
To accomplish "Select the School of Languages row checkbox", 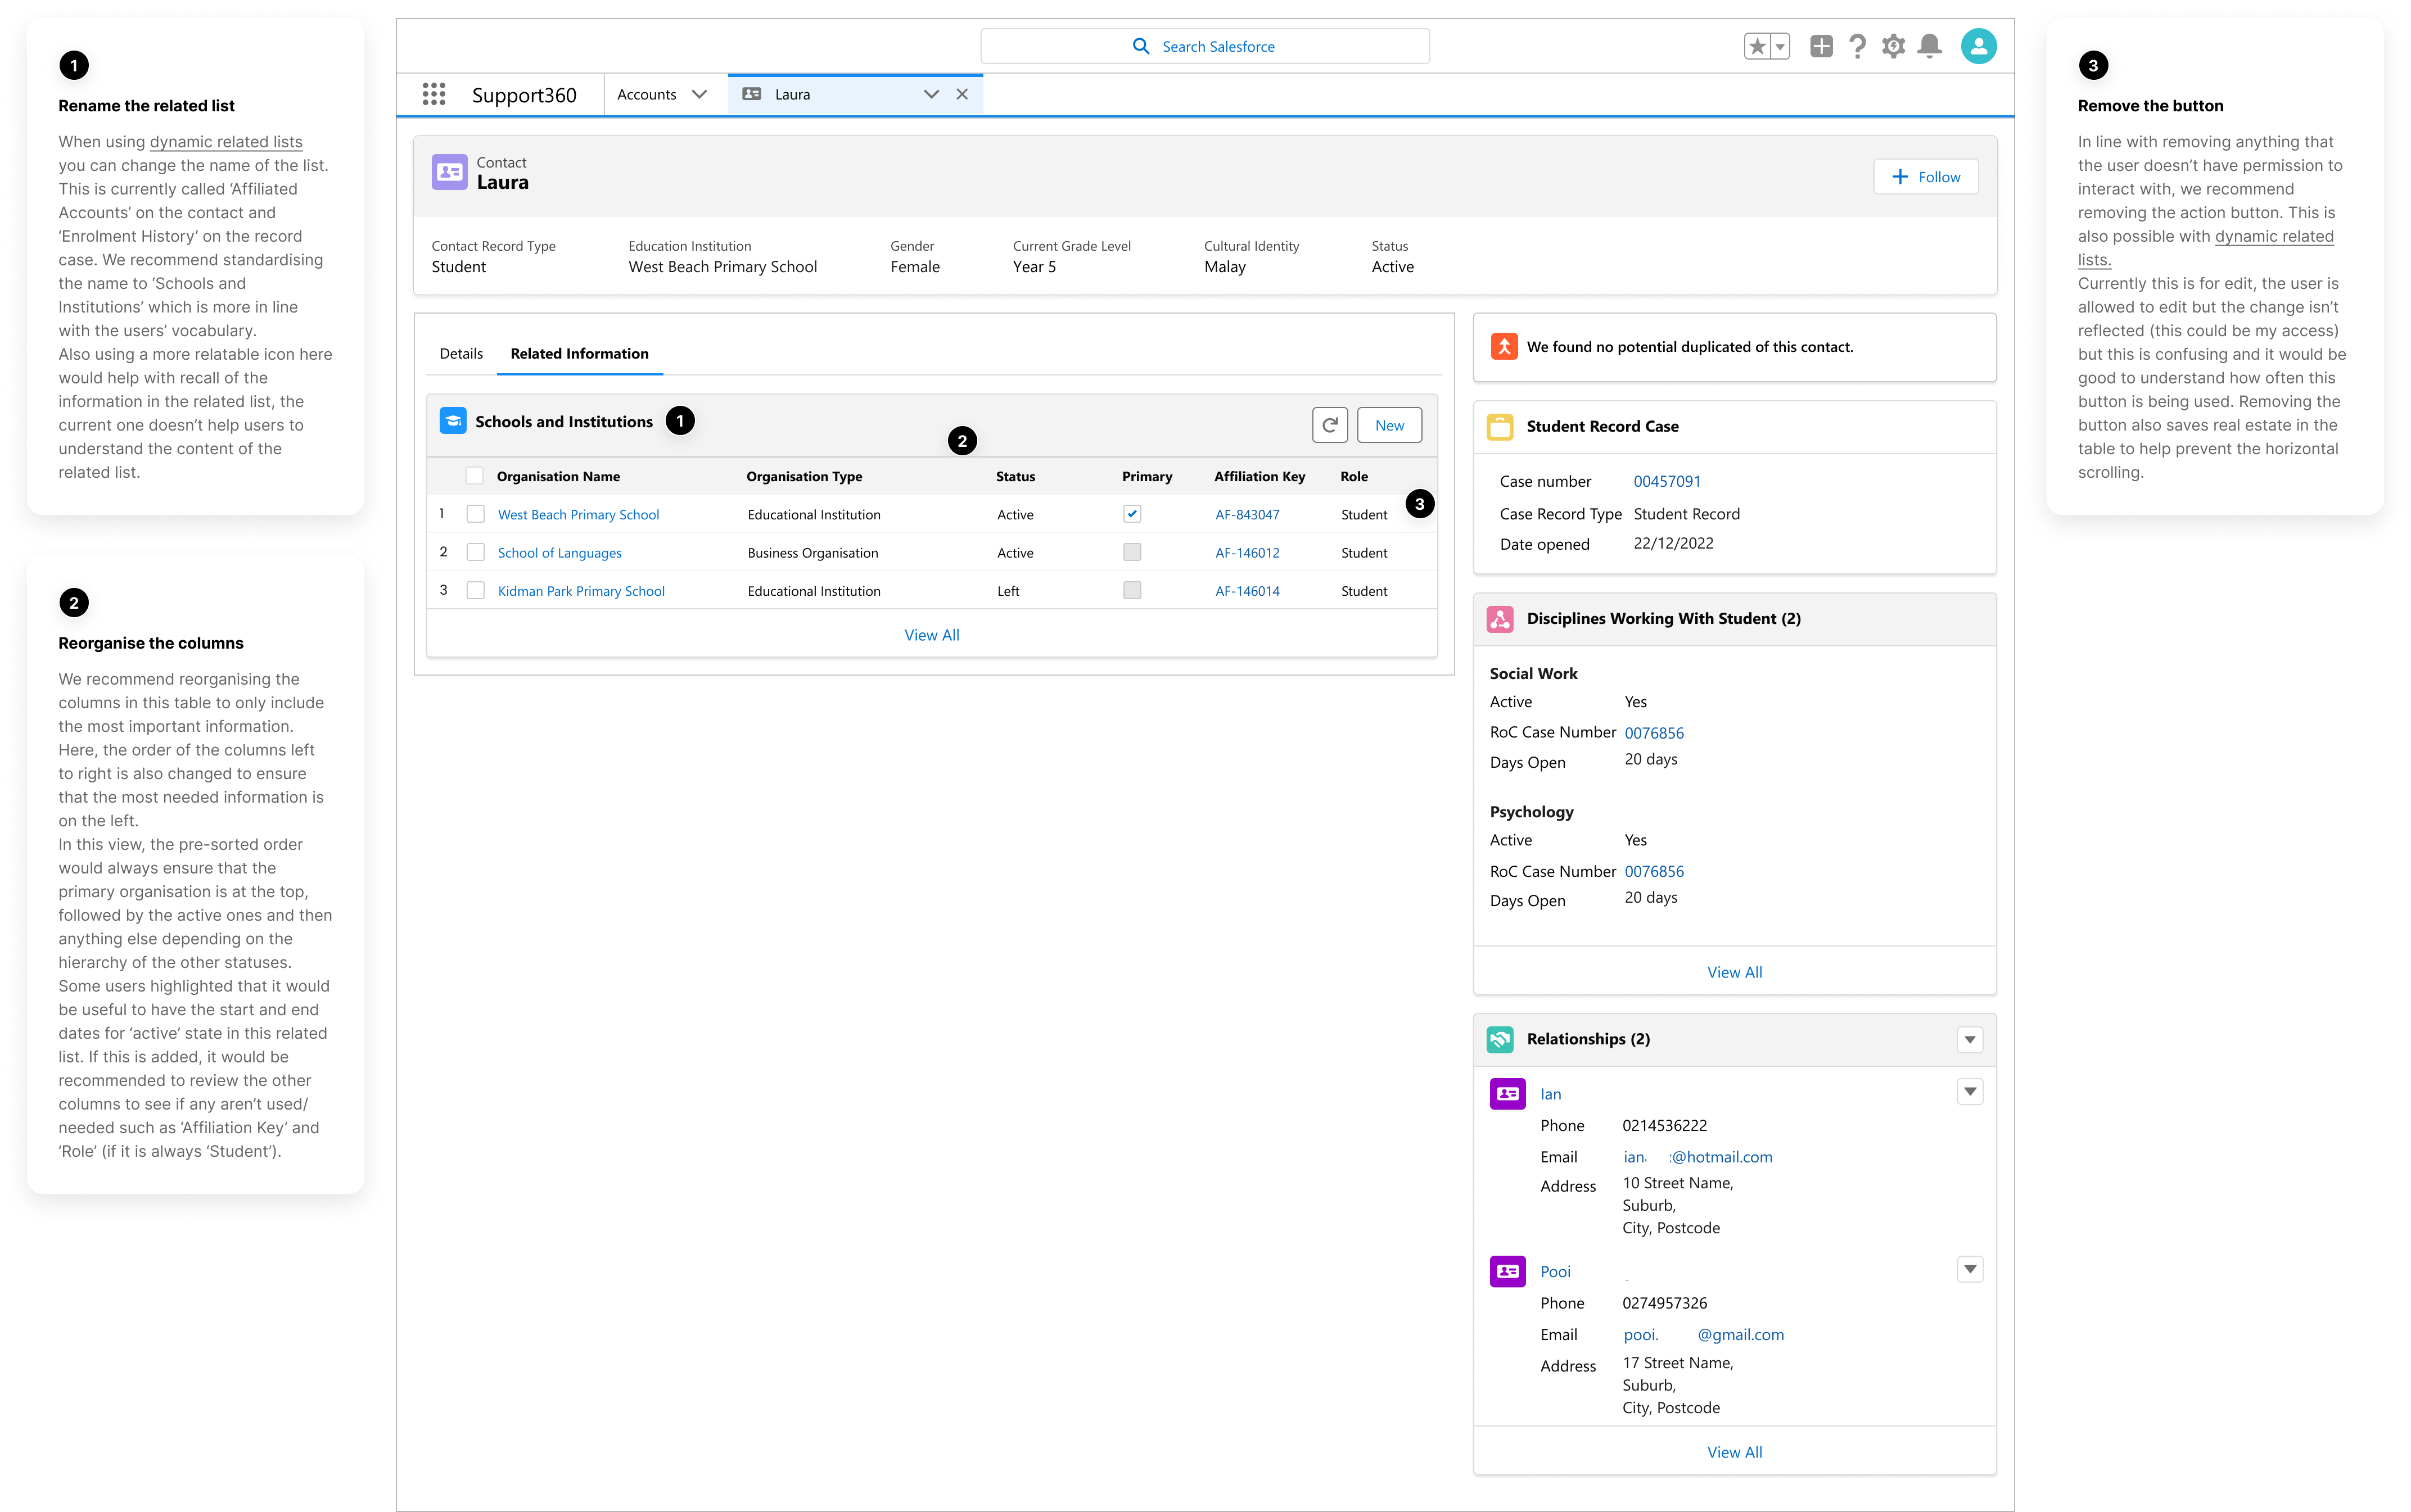I will tap(476, 552).
